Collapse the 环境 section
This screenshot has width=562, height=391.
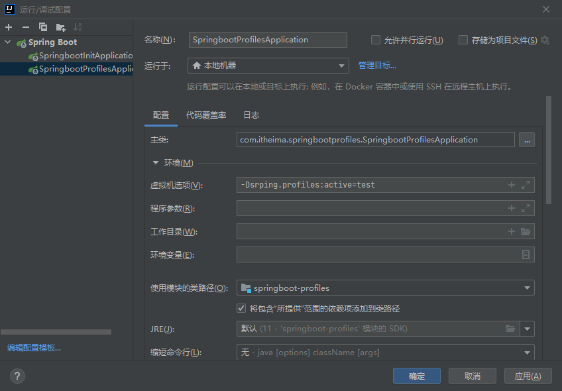pyautogui.click(x=156, y=162)
